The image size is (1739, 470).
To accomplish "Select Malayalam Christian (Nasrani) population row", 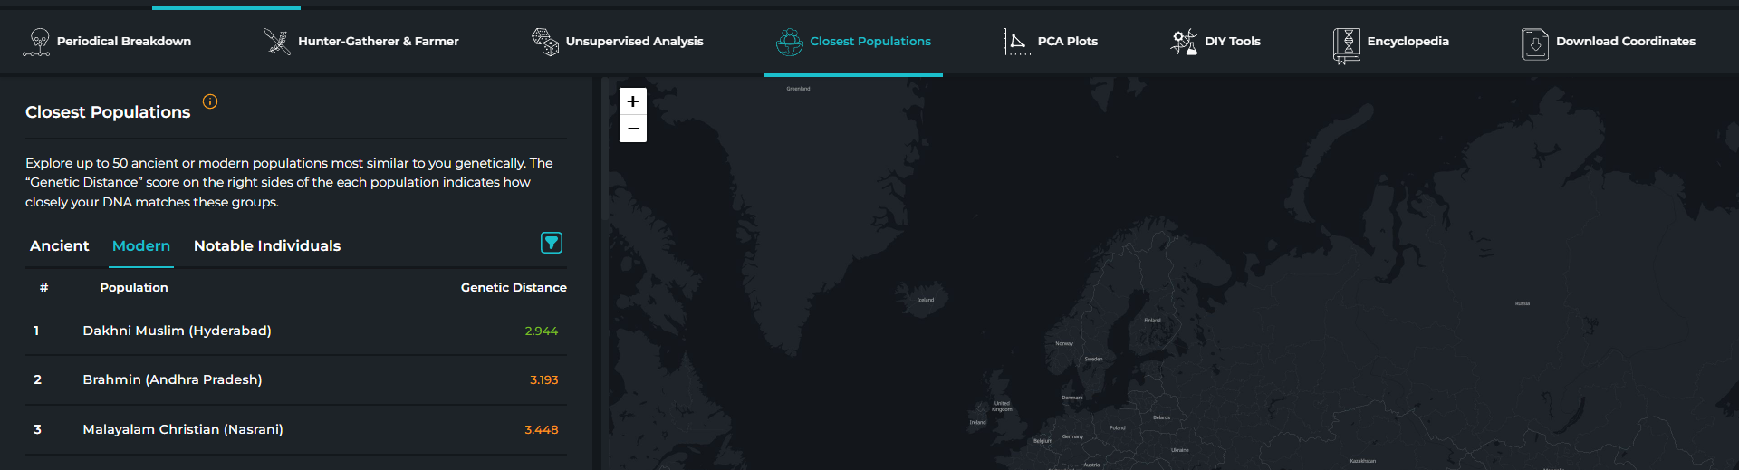I will 183,429.
